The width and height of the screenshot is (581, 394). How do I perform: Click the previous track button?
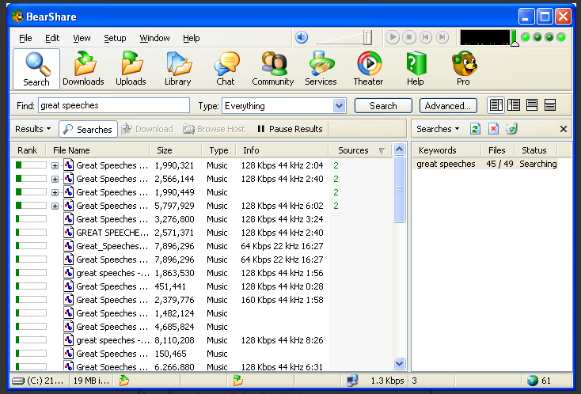[x=425, y=37]
